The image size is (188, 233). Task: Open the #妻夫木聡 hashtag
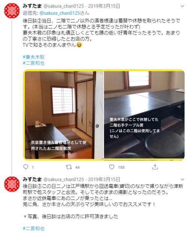33,57
